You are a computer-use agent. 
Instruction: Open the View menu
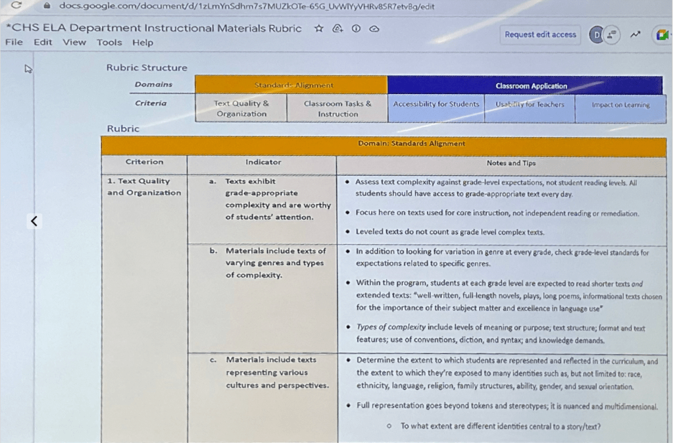[x=74, y=43]
